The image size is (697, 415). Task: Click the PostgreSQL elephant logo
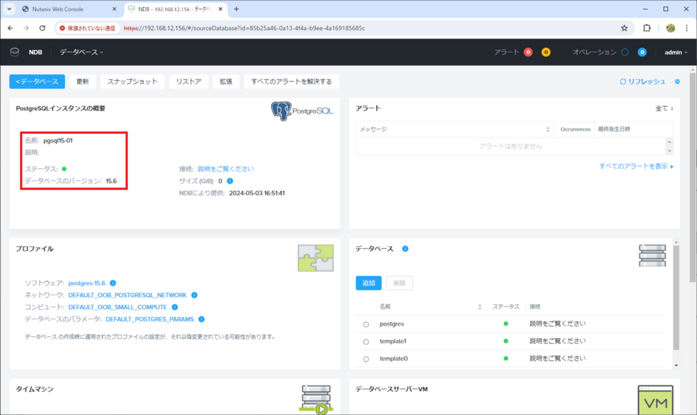[x=281, y=111]
